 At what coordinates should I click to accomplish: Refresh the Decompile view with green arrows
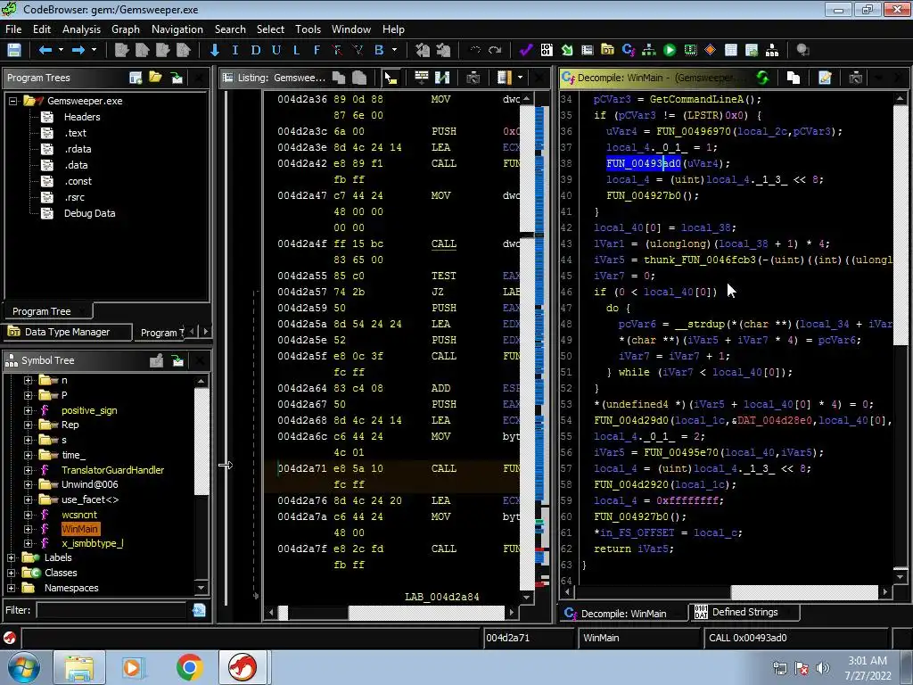coord(762,78)
